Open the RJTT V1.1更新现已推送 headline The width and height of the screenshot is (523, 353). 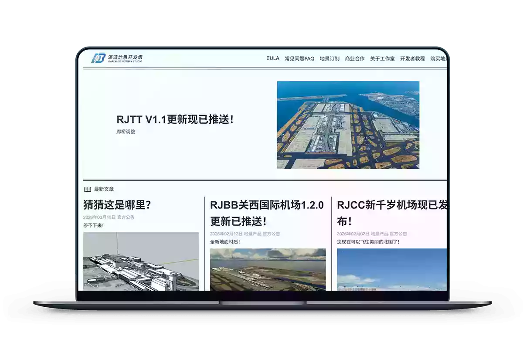click(x=175, y=119)
